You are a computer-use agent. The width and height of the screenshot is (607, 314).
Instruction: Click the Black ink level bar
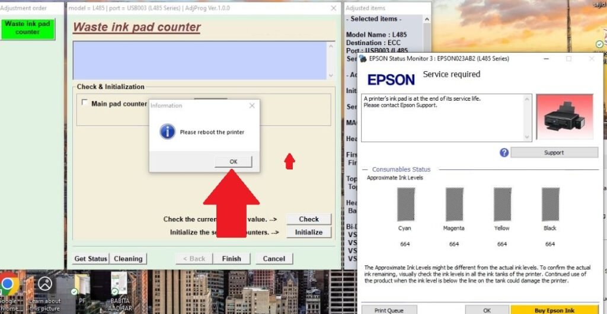[x=550, y=204]
